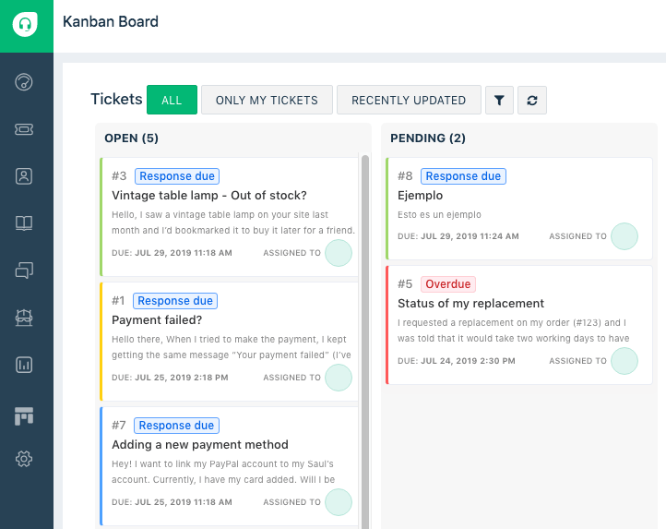Click the Freshdesk headset logo
Screen dimensions: 666x529
coord(26,25)
